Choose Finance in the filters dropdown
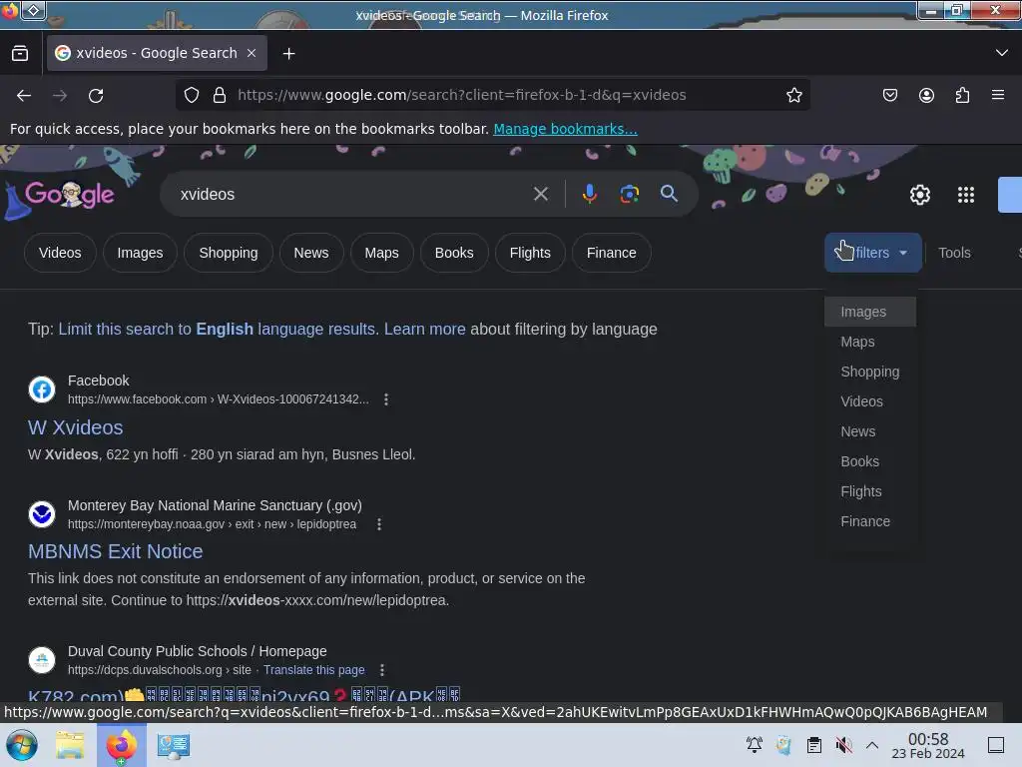 click(870, 521)
